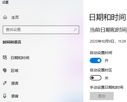Click the magnifier icon in the search box
This screenshot has height=102, width=127.
(75, 30)
